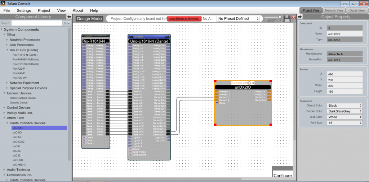The height and width of the screenshot is (182, 369).
Task: Click the Control port icon on Rio-R1616-N
Action: tap(84, 137)
